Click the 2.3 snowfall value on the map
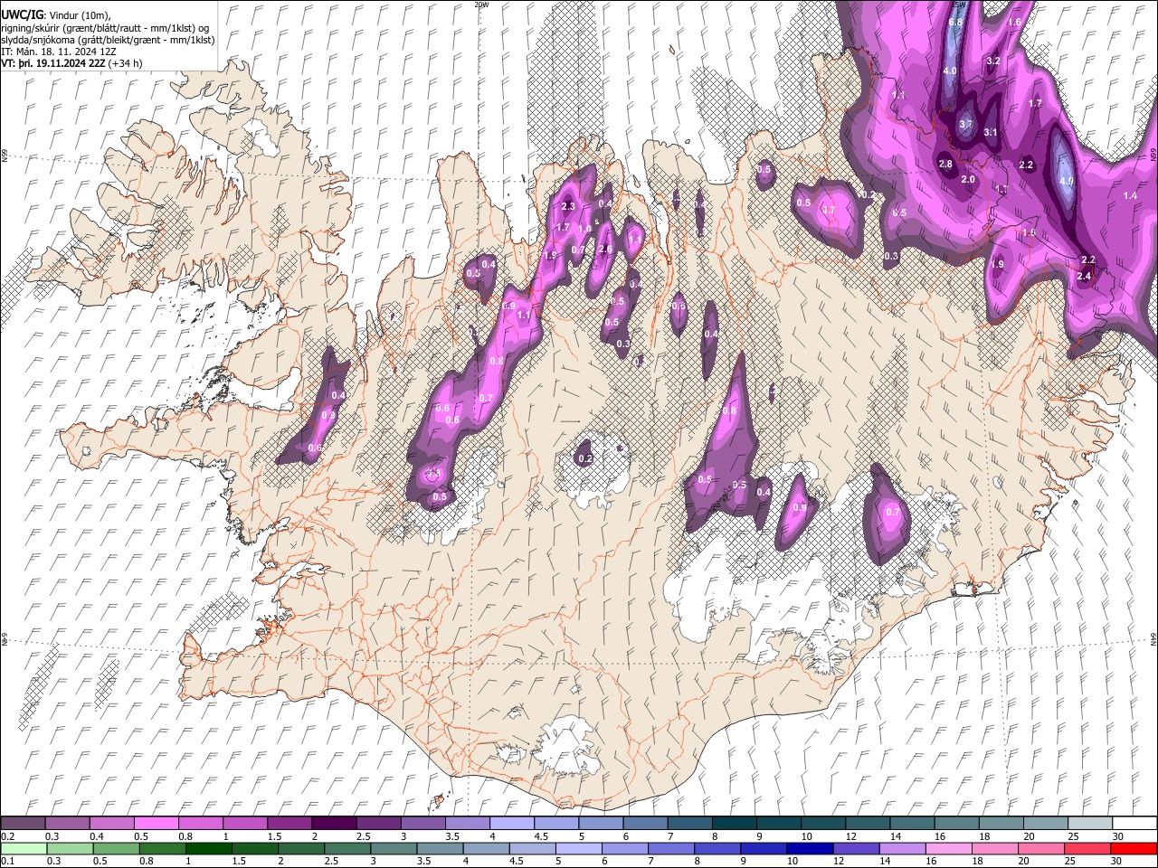 (569, 207)
